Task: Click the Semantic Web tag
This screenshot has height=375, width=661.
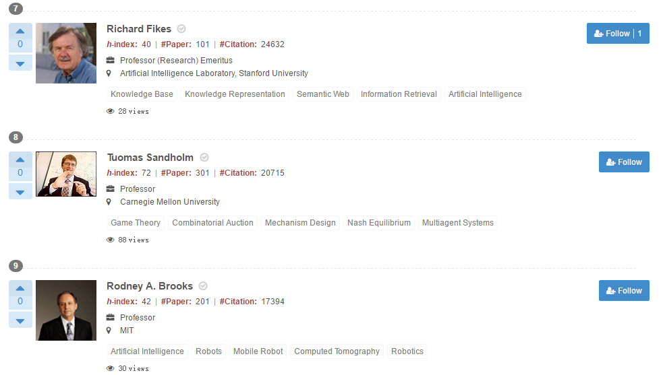Action: click(x=323, y=94)
